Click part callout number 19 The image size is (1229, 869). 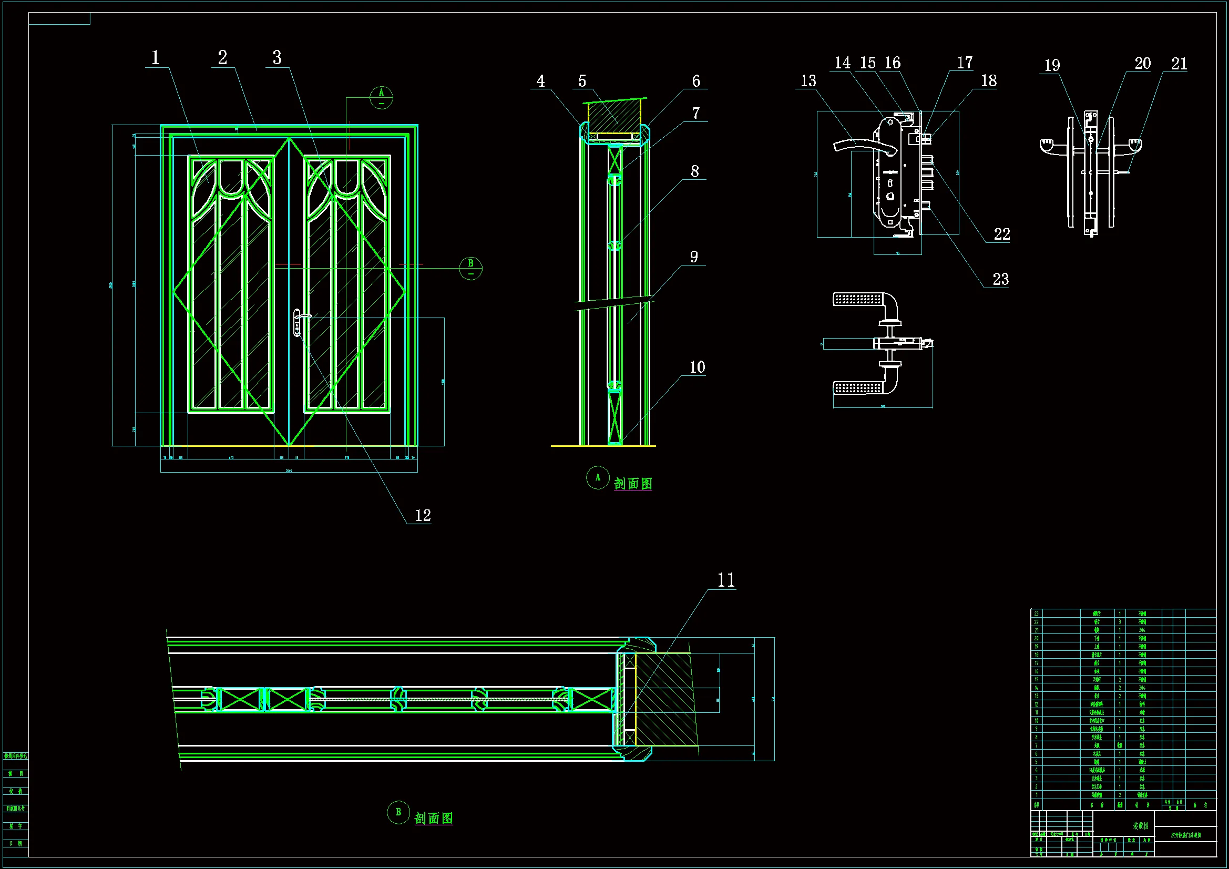pos(1052,65)
